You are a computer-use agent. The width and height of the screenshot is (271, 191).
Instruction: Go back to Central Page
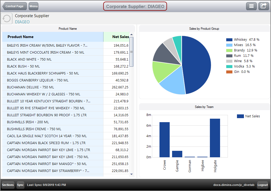[x=14, y=6]
